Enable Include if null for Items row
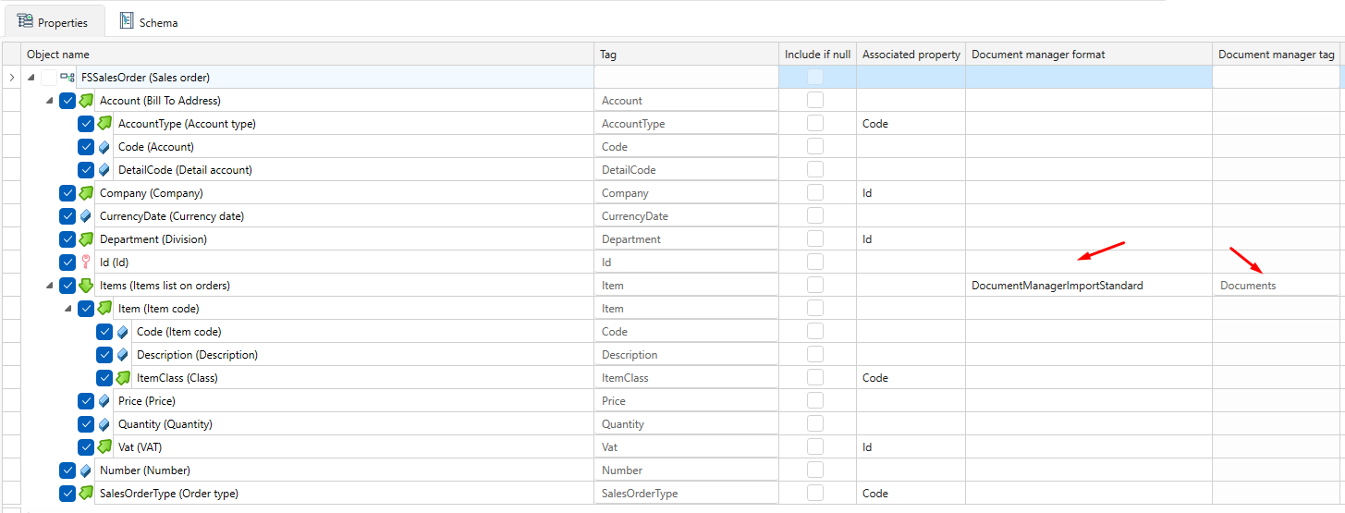 (815, 286)
